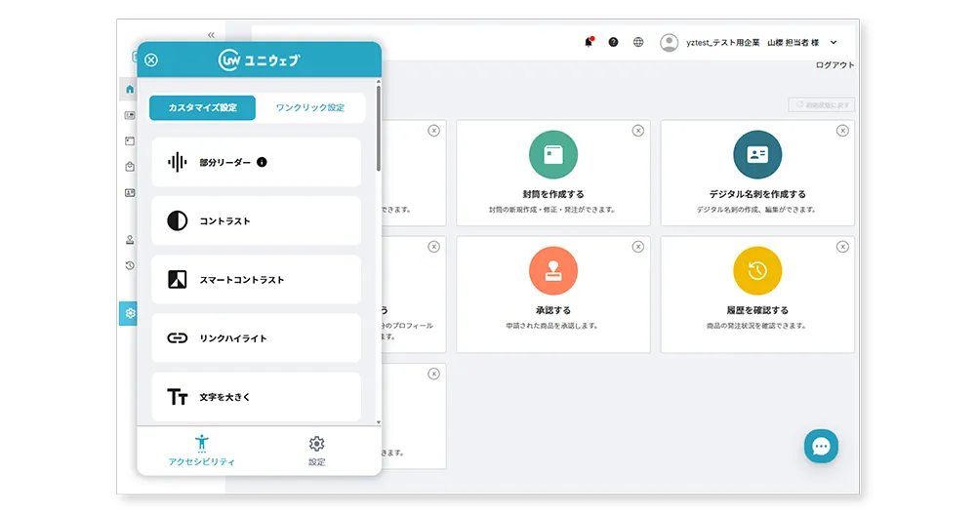Image resolution: width=976 pixels, height=514 pixels.
Task: Enable スマートコントラスト option
Action: 256,279
